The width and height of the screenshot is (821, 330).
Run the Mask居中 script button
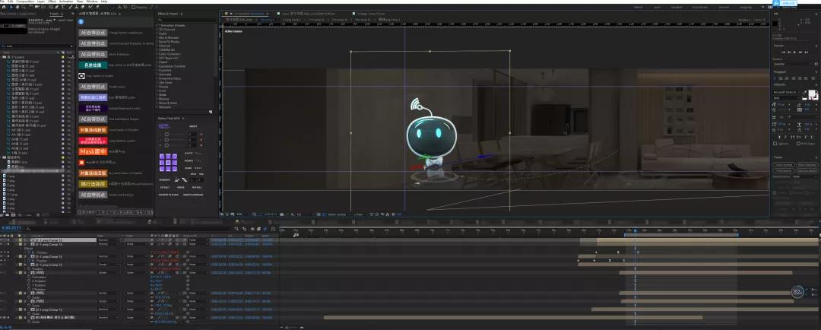[93, 151]
